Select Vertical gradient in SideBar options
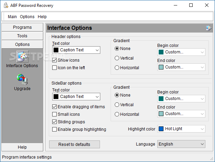Viewport: 215px width, 162px height. click(x=117, y=105)
